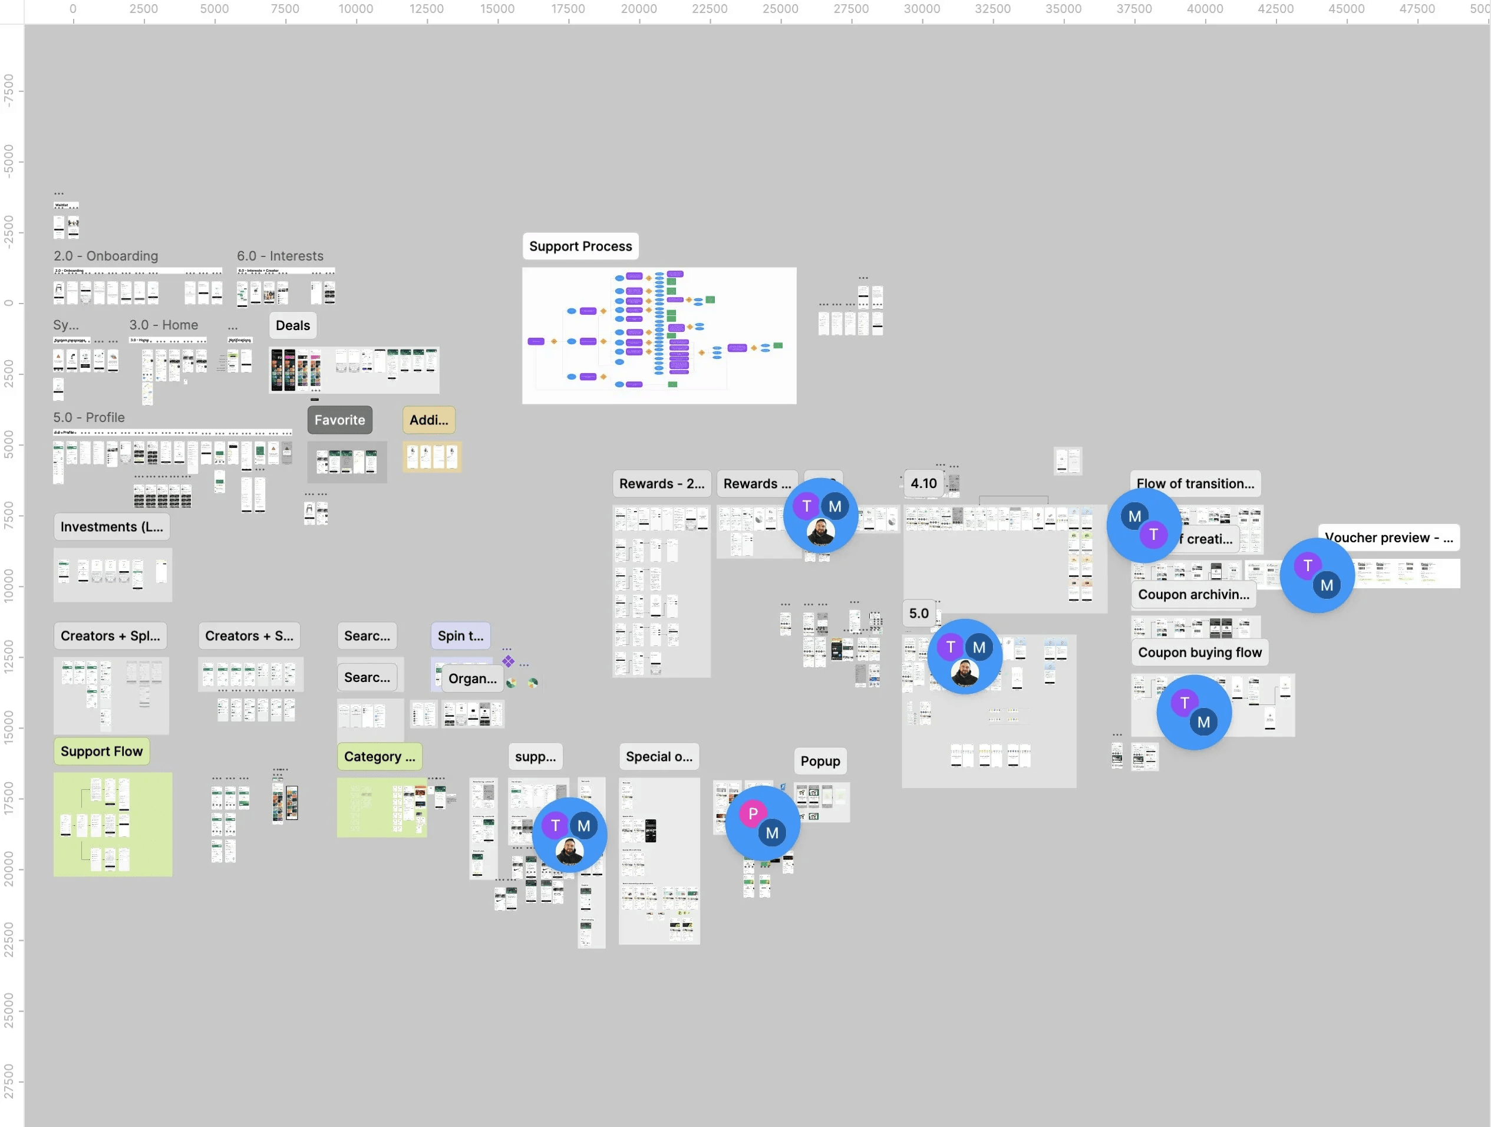Select the Special o... section label
Screen dimensions: 1491x1127
(x=659, y=757)
